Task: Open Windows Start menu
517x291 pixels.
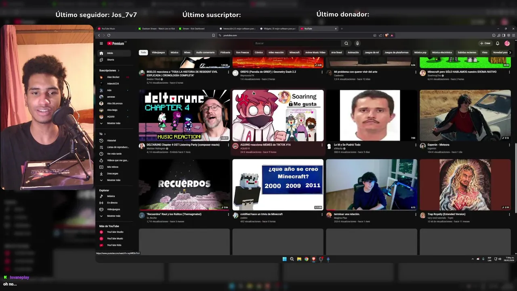Action: point(284,259)
